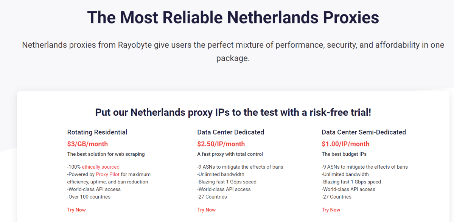454x222 pixels.
Task: Click the Rayobyte intro paragraph
Action: click(x=233, y=51)
